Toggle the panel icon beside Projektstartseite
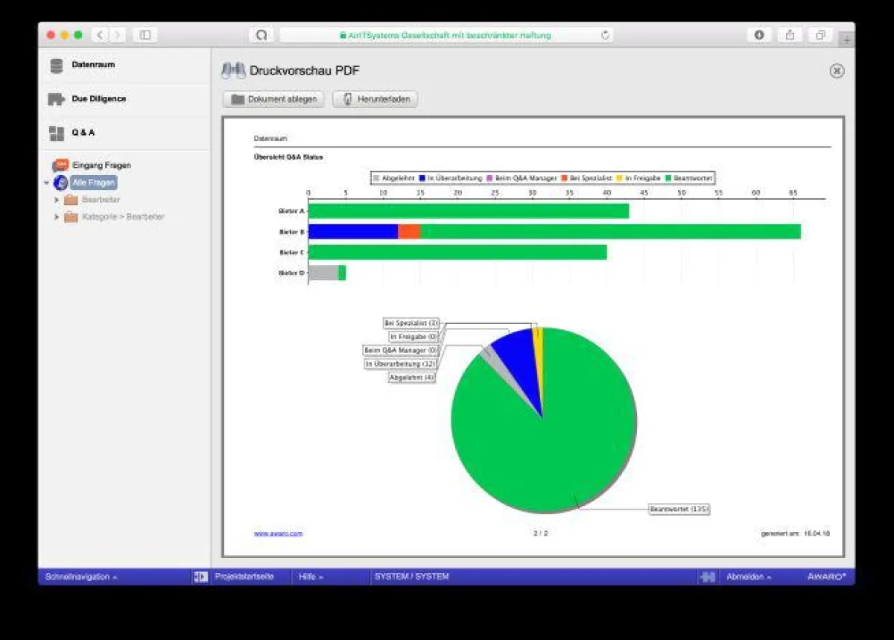894x640 pixels. pos(200,577)
